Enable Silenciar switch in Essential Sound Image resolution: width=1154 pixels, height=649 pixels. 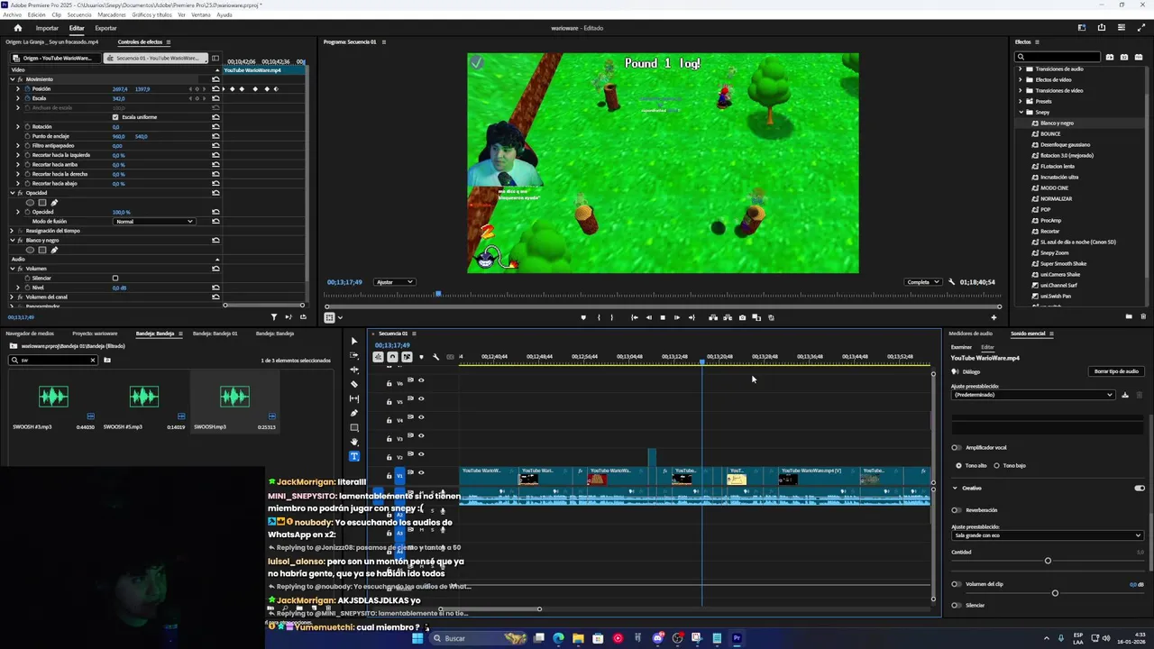(957, 605)
